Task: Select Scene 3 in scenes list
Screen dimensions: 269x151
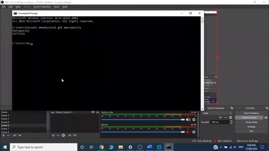Action: [x=23, y=119]
